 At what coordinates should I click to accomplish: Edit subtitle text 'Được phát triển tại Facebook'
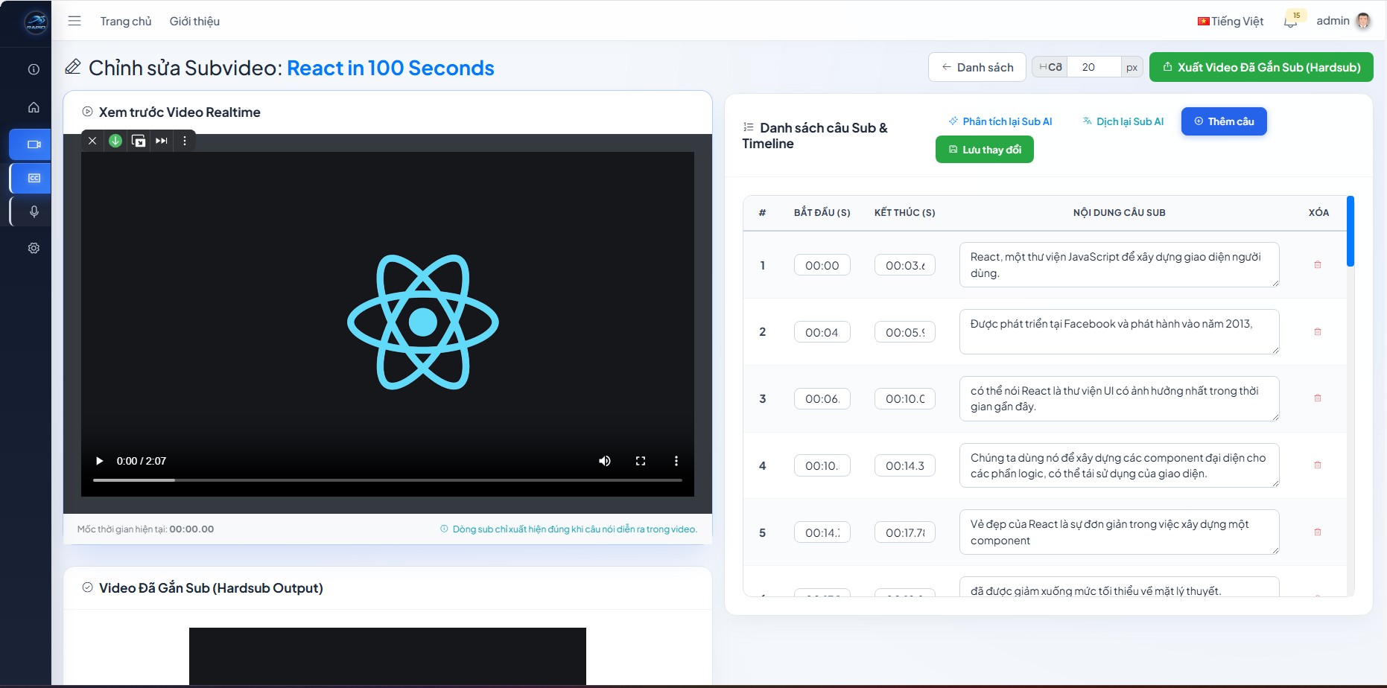point(1120,331)
